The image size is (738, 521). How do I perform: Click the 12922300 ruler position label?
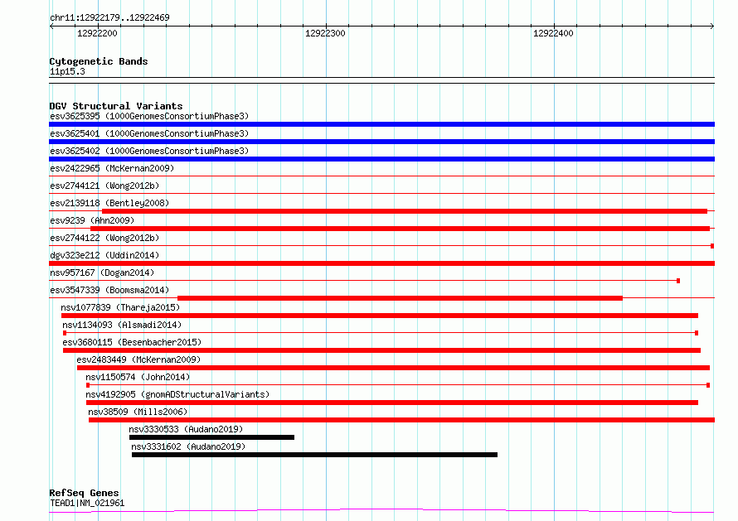[x=325, y=33]
